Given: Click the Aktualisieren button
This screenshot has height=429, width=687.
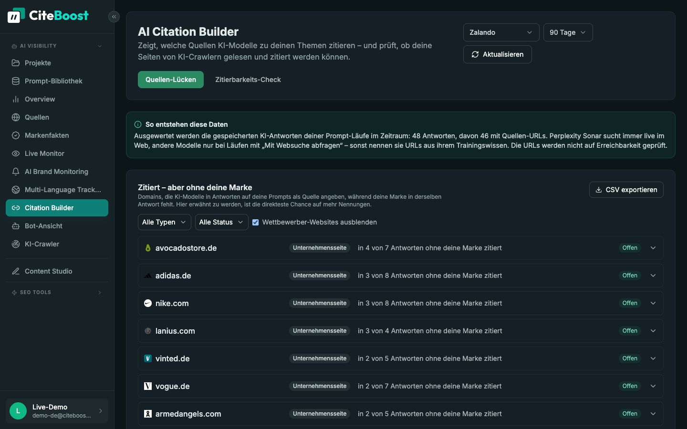Looking at the screenshot, I should [x=497, y=54].
